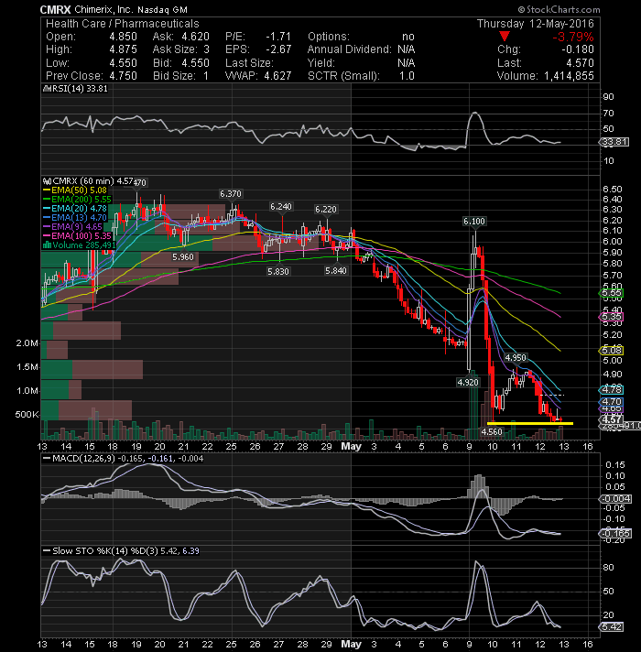The image size is (641, 652).
Task: Click the green 5.55 EMA axis tag
Action: coord(612,293)
